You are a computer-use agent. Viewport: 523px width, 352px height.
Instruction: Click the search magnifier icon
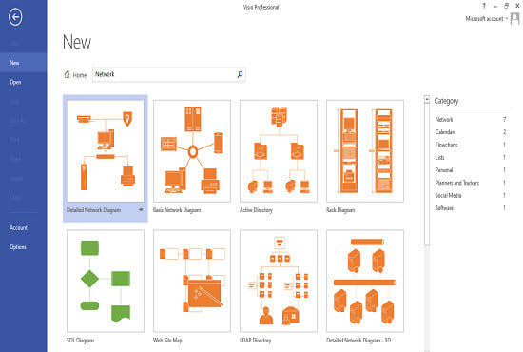[x=240, y=74]
